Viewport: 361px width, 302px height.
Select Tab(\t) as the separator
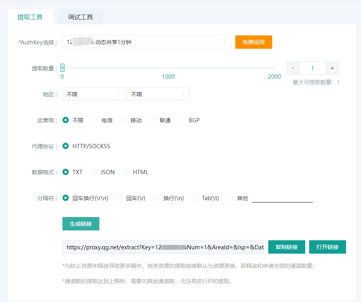point(195,198)
